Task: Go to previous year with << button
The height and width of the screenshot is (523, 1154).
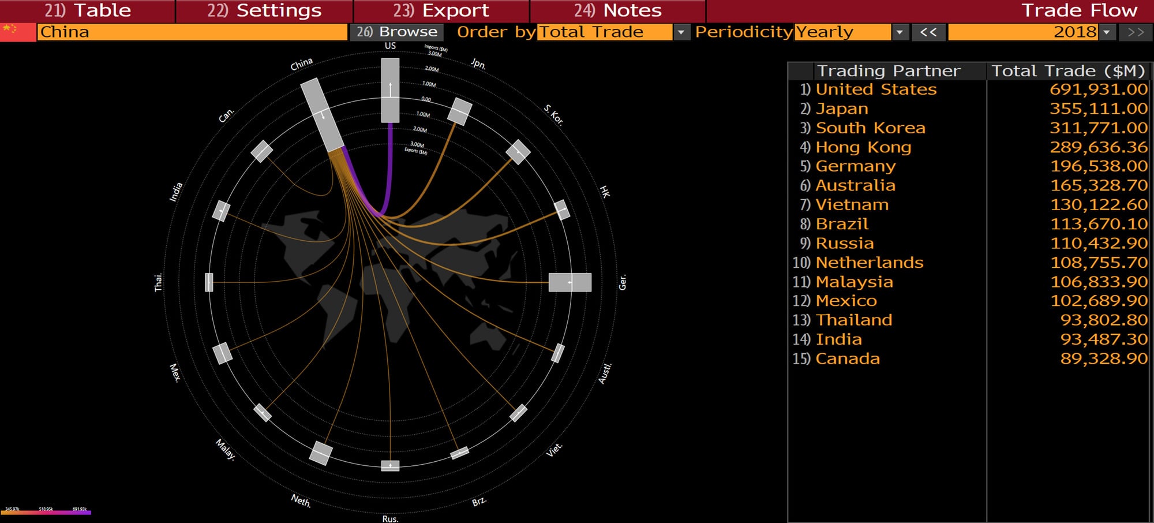Action: 928,32
